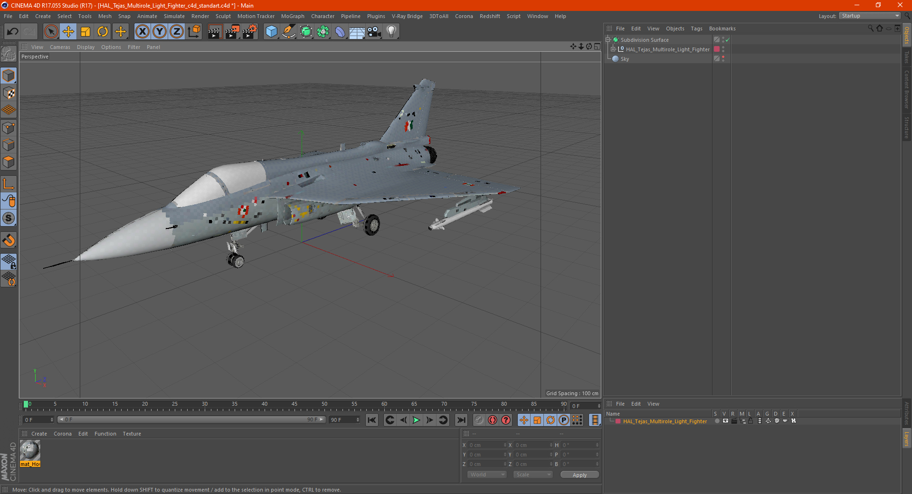Expand HAL_Tejas_Multirole_Light_Fighter object
The image size is (912, 494).
tap(613, 49)
